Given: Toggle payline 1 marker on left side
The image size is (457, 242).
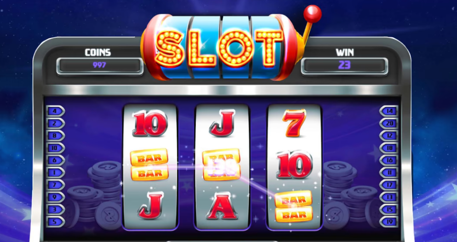Looking at the screenshot, I should pos(55,173).
